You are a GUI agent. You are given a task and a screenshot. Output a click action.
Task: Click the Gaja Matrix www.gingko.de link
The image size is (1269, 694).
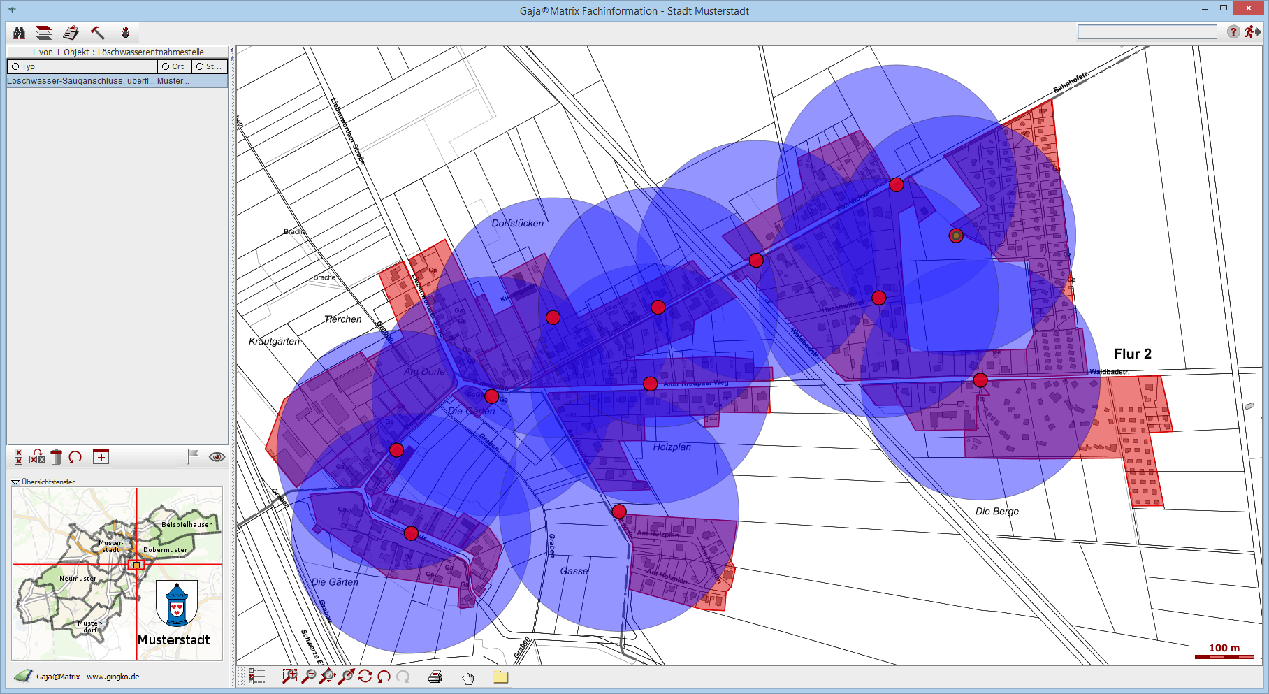tap(88, 677)
